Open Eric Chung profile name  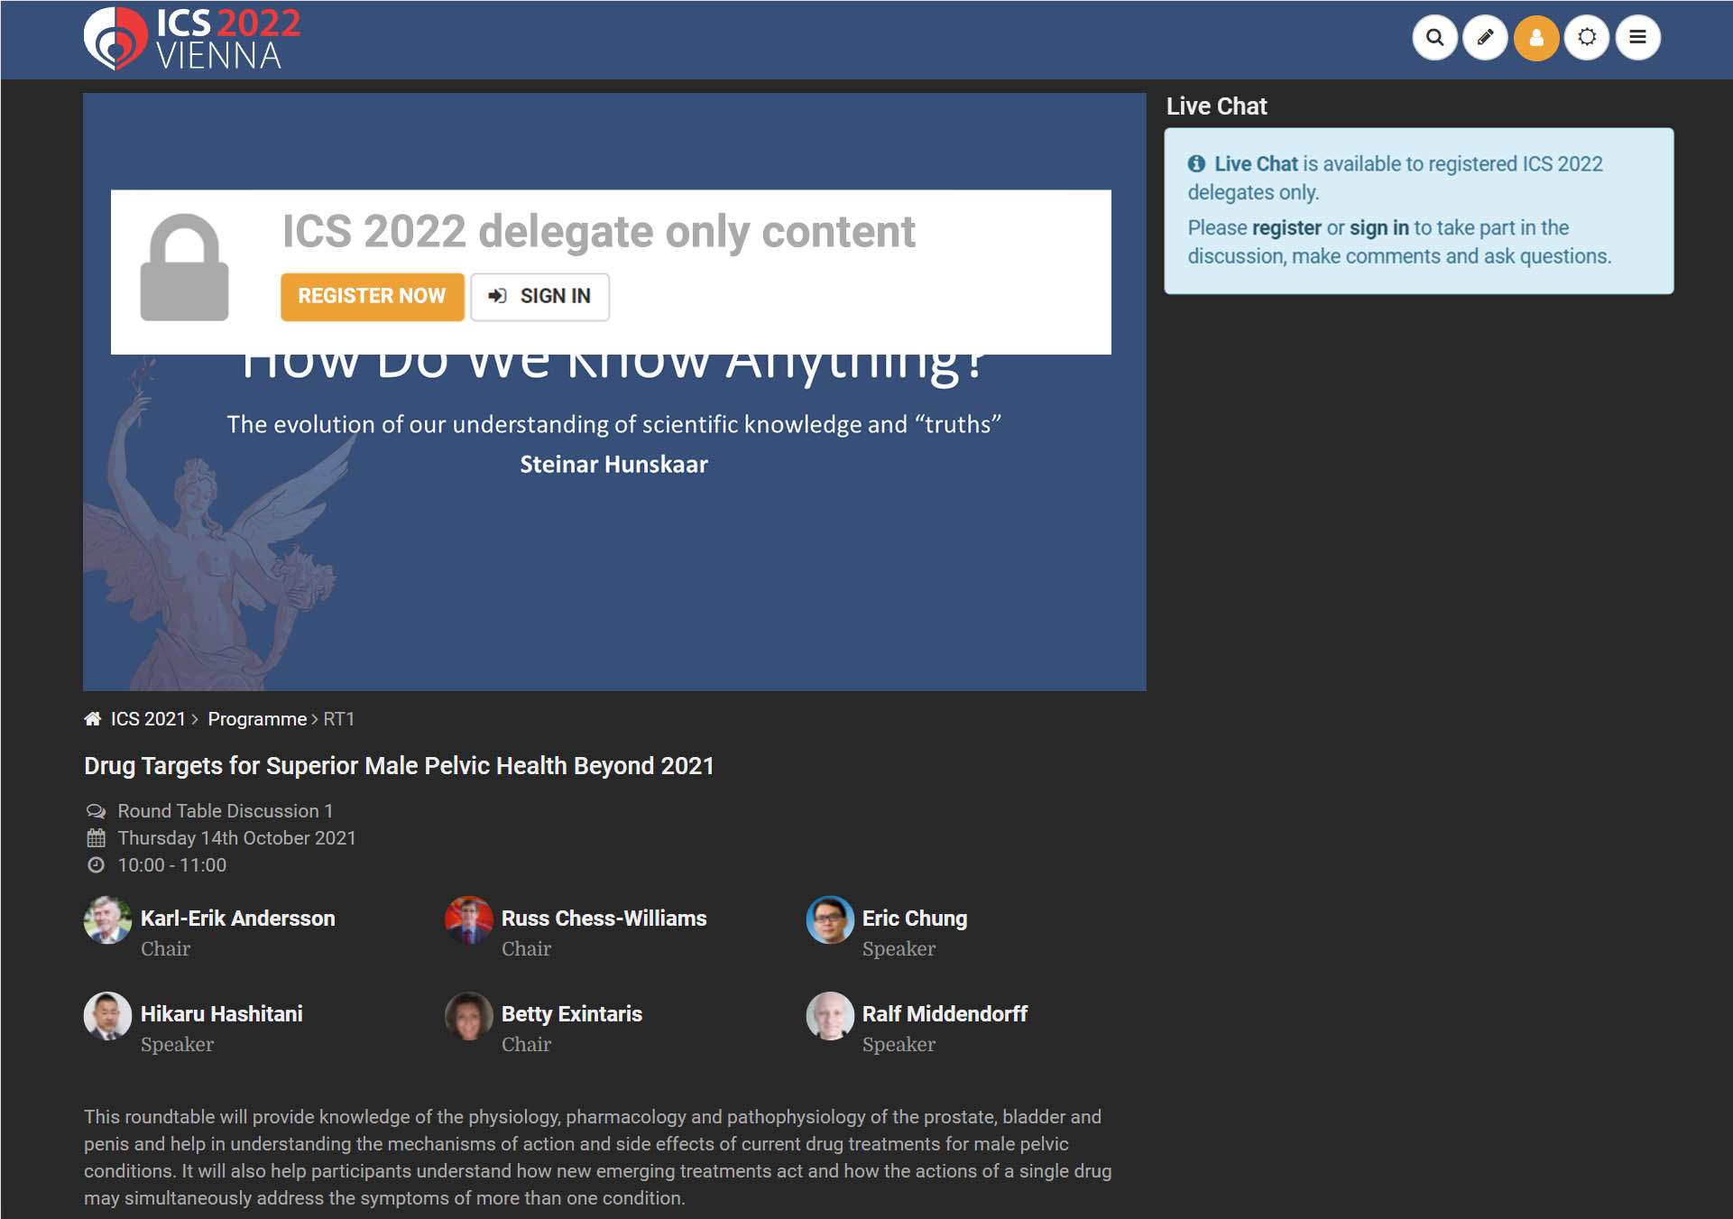point(915,919)
